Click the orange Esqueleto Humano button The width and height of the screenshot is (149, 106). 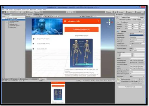(x=82, y=29)
